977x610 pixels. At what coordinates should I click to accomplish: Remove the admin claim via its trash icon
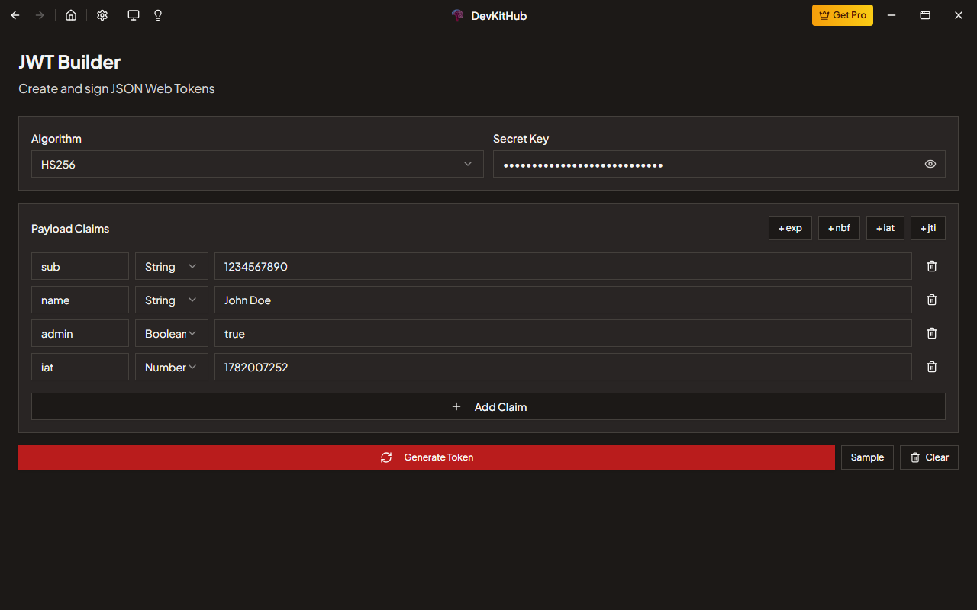tap(932, 333)
